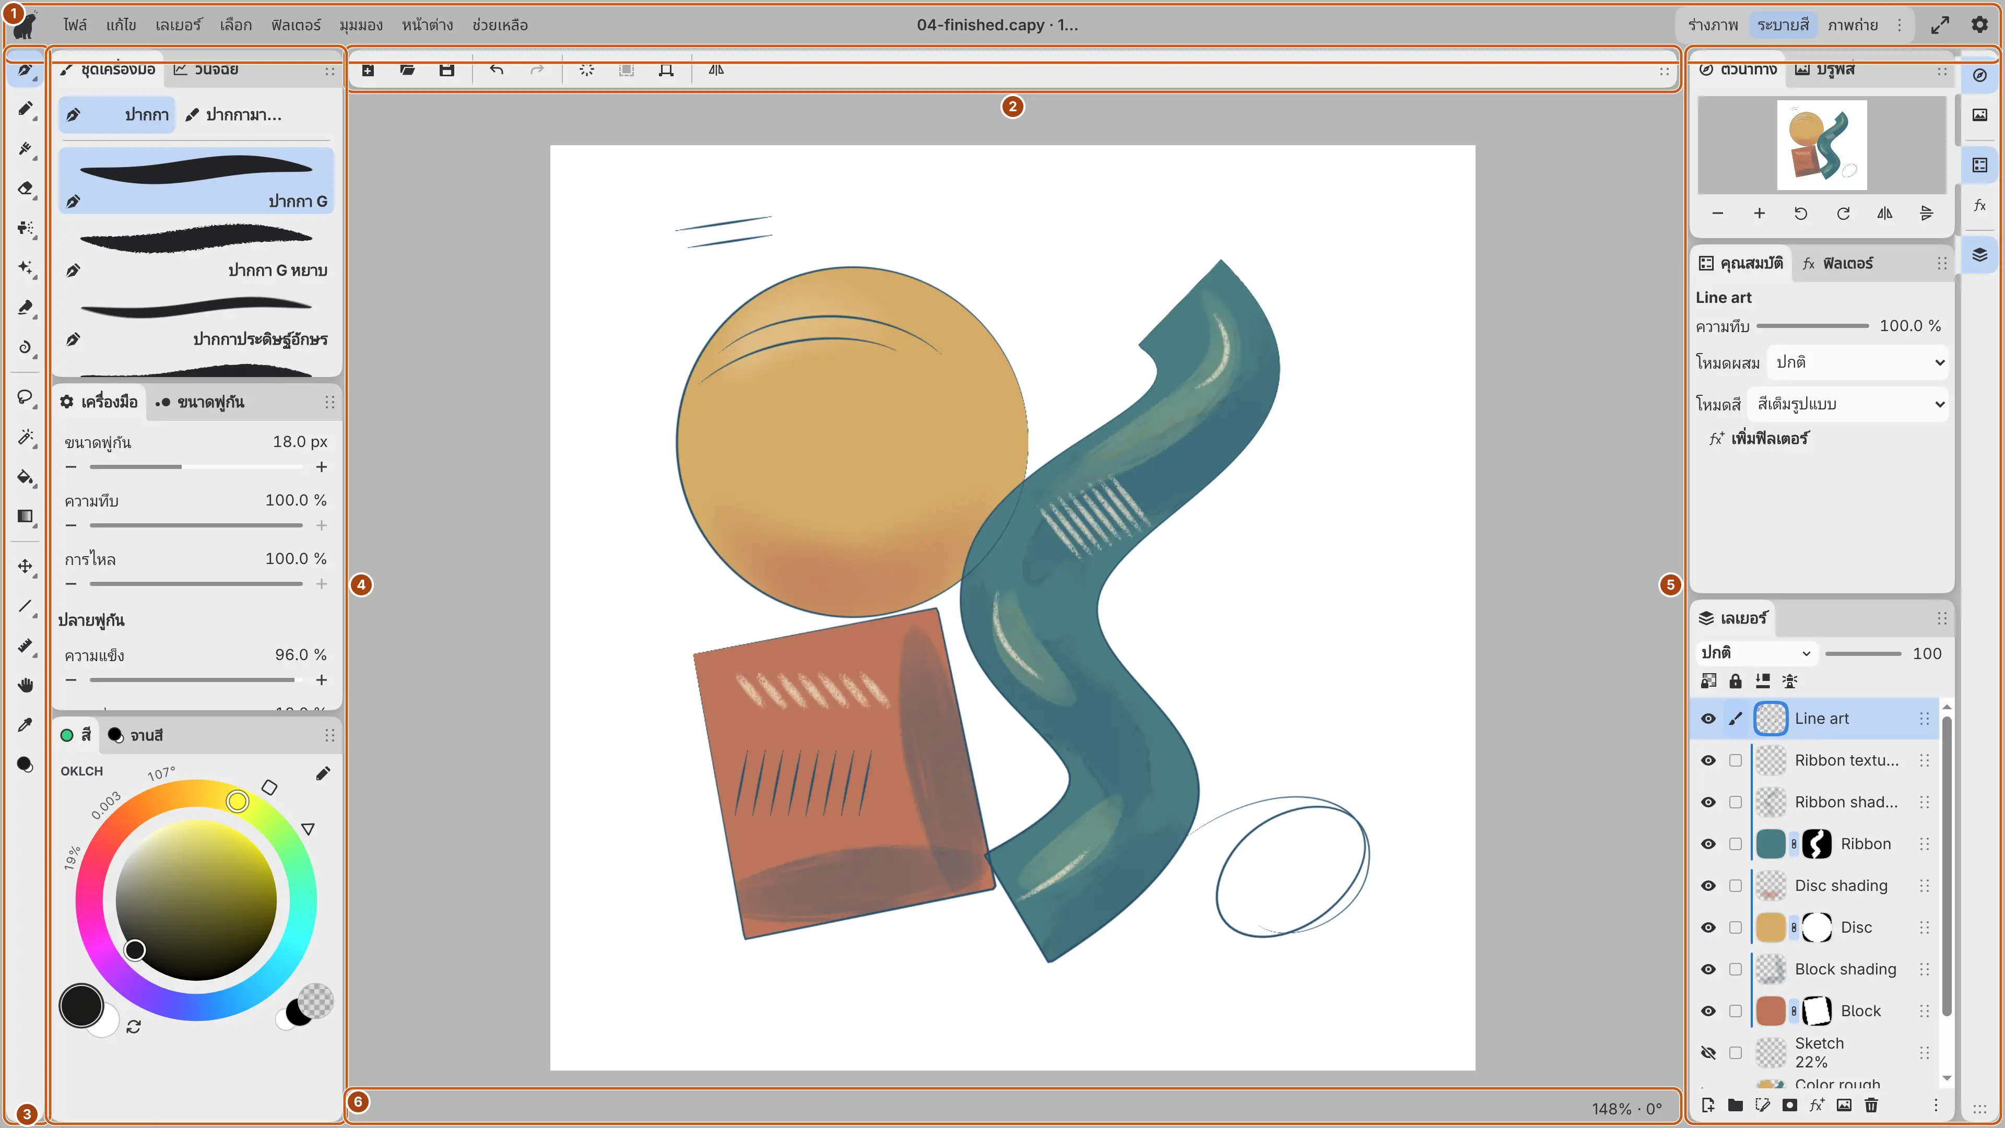2005x1128 pixels.
Task: Hide the Ribbon layer with eye icon
Action: click(1708, 844)
